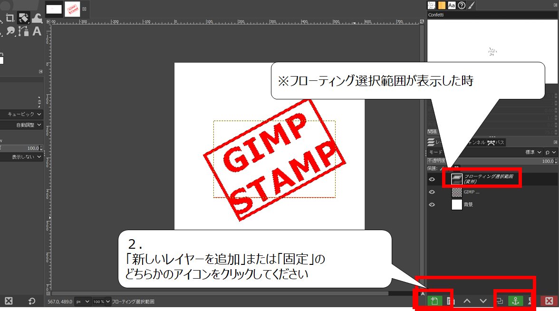Select the Crop tool in the toolbox

(10, 18)
